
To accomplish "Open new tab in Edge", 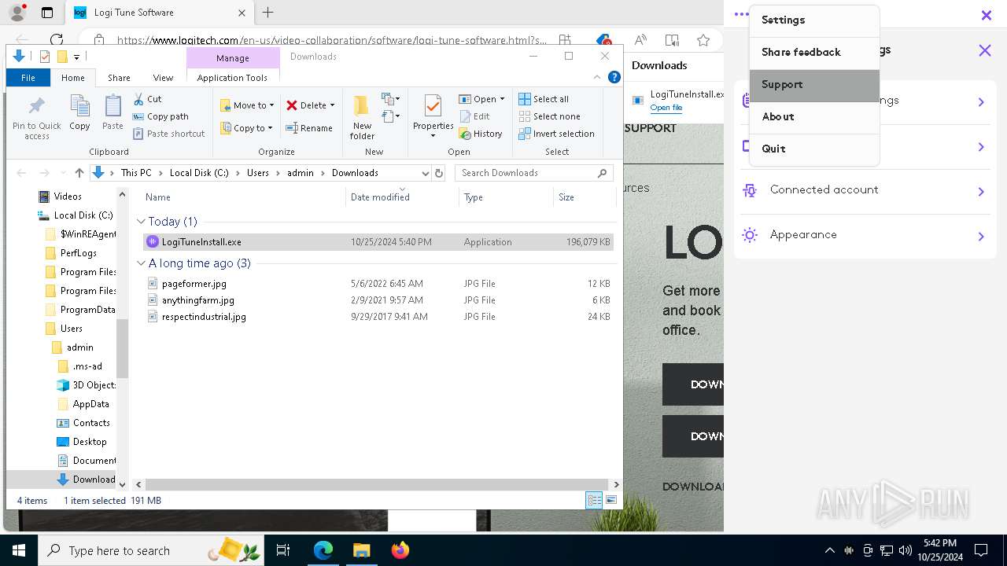I will point(267,13).
